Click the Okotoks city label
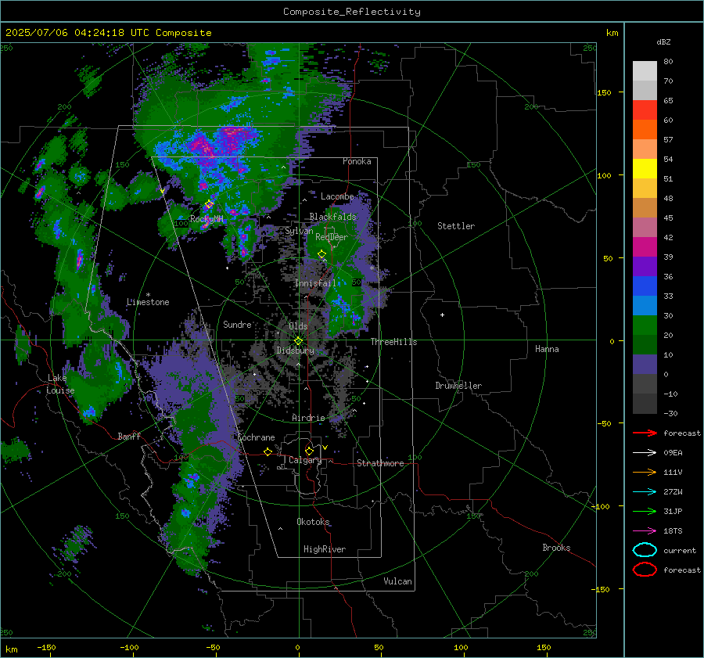Viewport: 704px width, 658px height. (x=313, y=522)
